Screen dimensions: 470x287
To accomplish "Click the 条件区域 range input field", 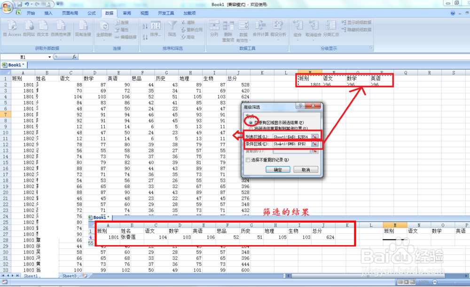I will pos(292,144).
